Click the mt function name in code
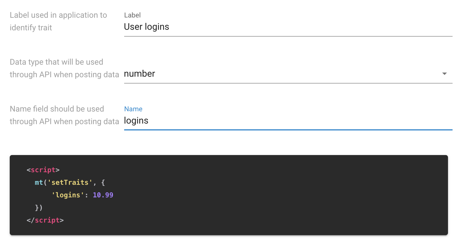The height and width of the screenshot is (246, 460). [39, 182]
